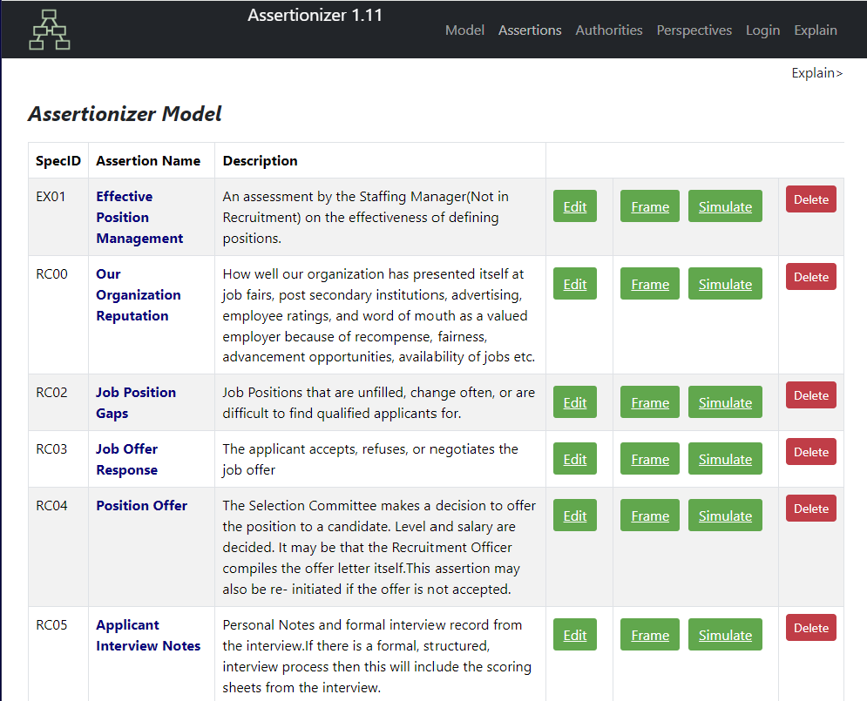The height and width of the screenshot is (701, 867).
Task: Open the Explain> link below the header
Action: (816, 73)
